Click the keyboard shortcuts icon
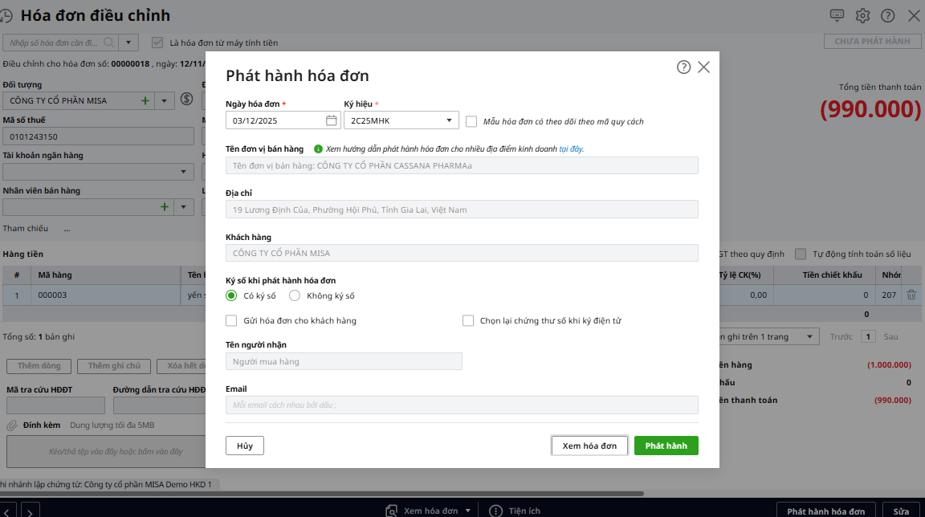This screenshot has width=925, height=517. tap(837, 15)
